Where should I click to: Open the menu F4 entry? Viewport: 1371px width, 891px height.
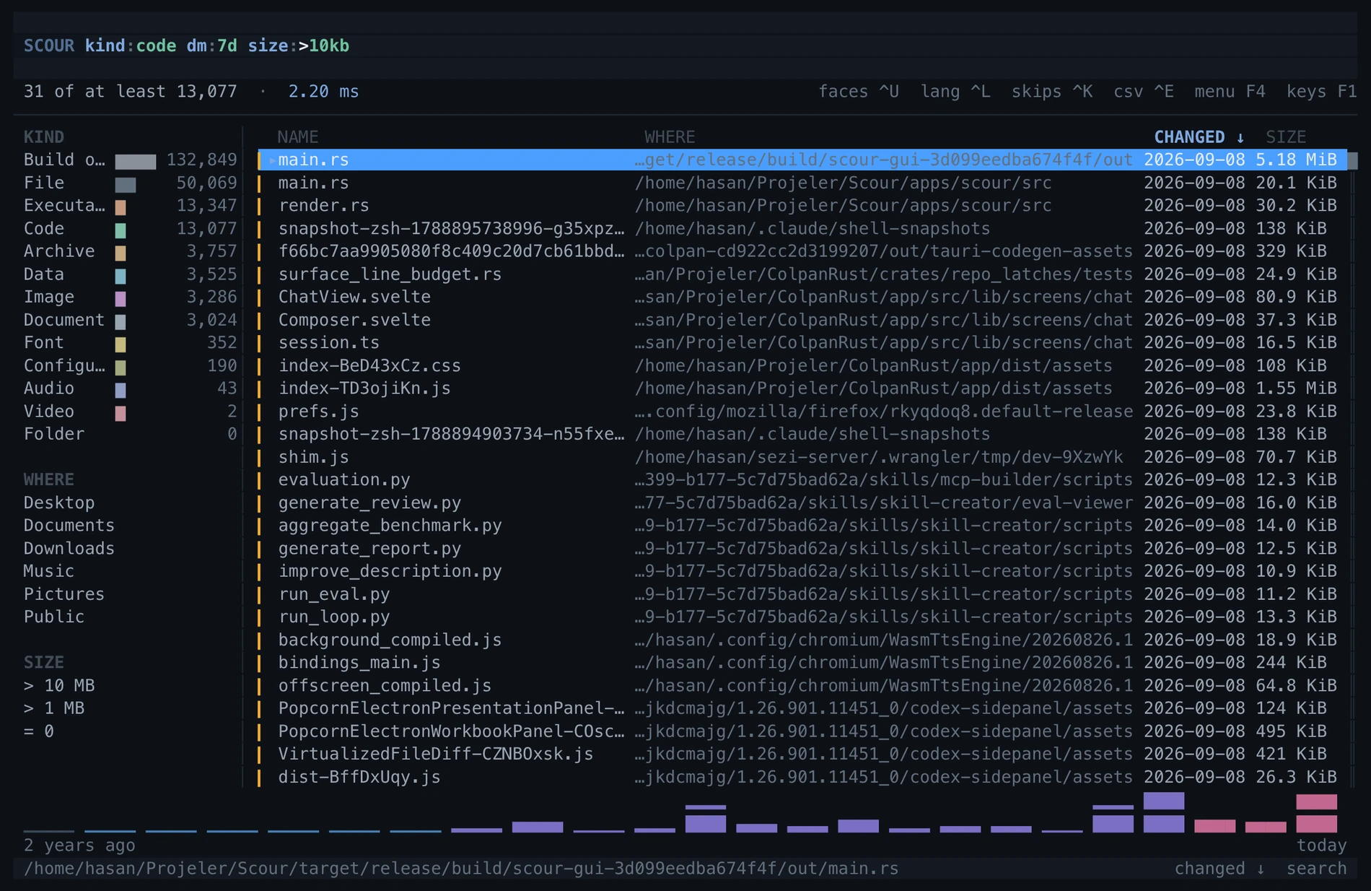pos(1230,92)
